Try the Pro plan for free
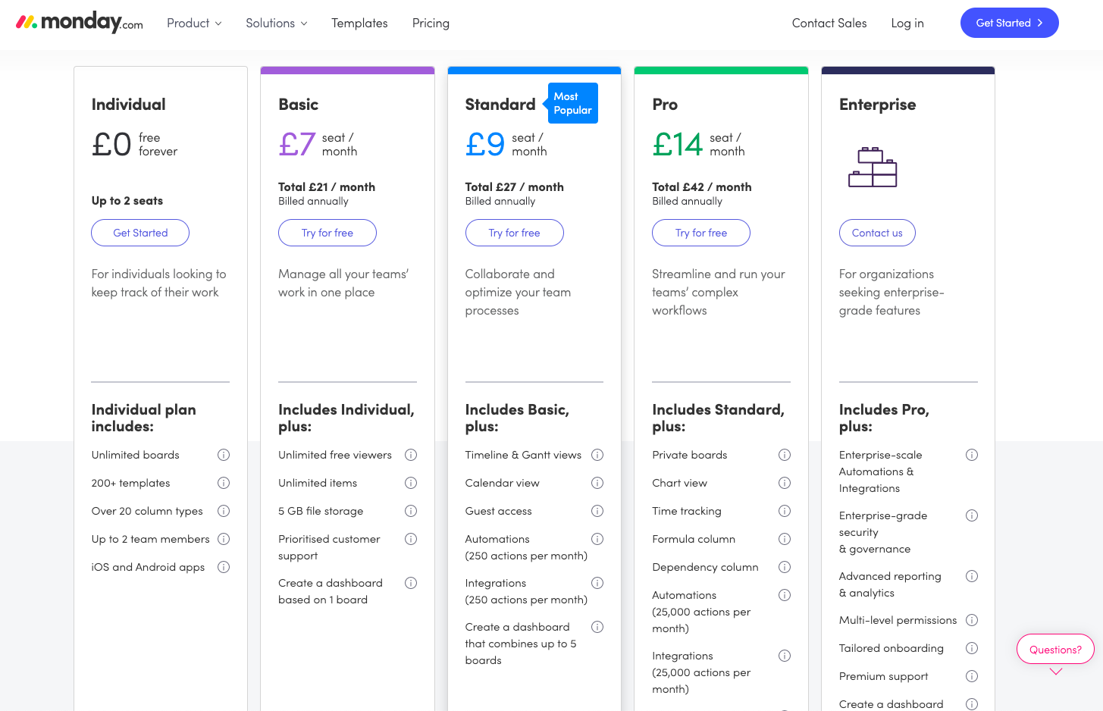Viewport: 1103px width, 711px height. click(x=701, y=233)
